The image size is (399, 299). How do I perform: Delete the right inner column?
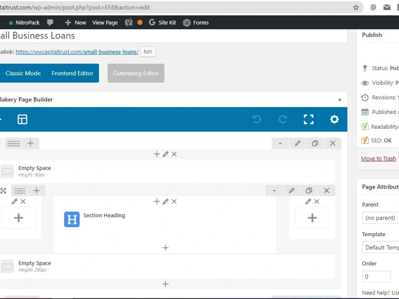[x=317, y=201]
